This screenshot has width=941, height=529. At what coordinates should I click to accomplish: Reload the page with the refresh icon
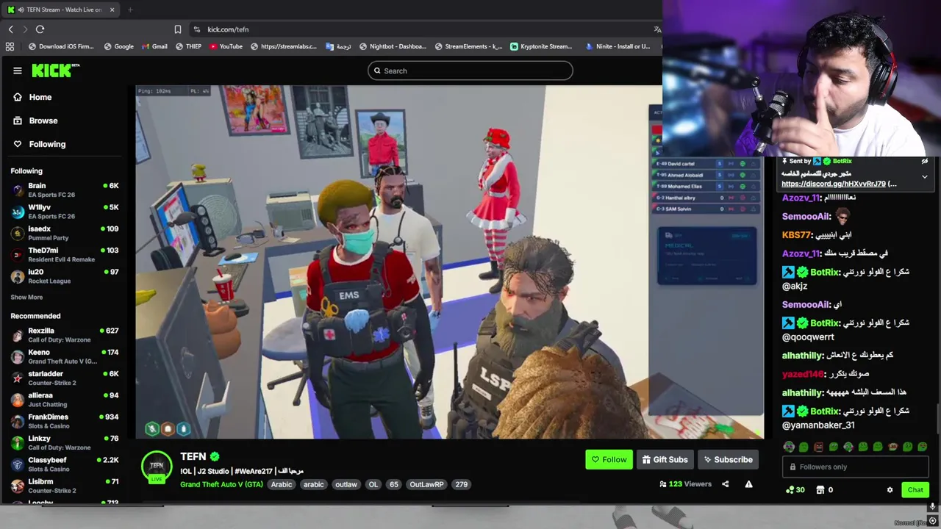click(x=40, y=29)
